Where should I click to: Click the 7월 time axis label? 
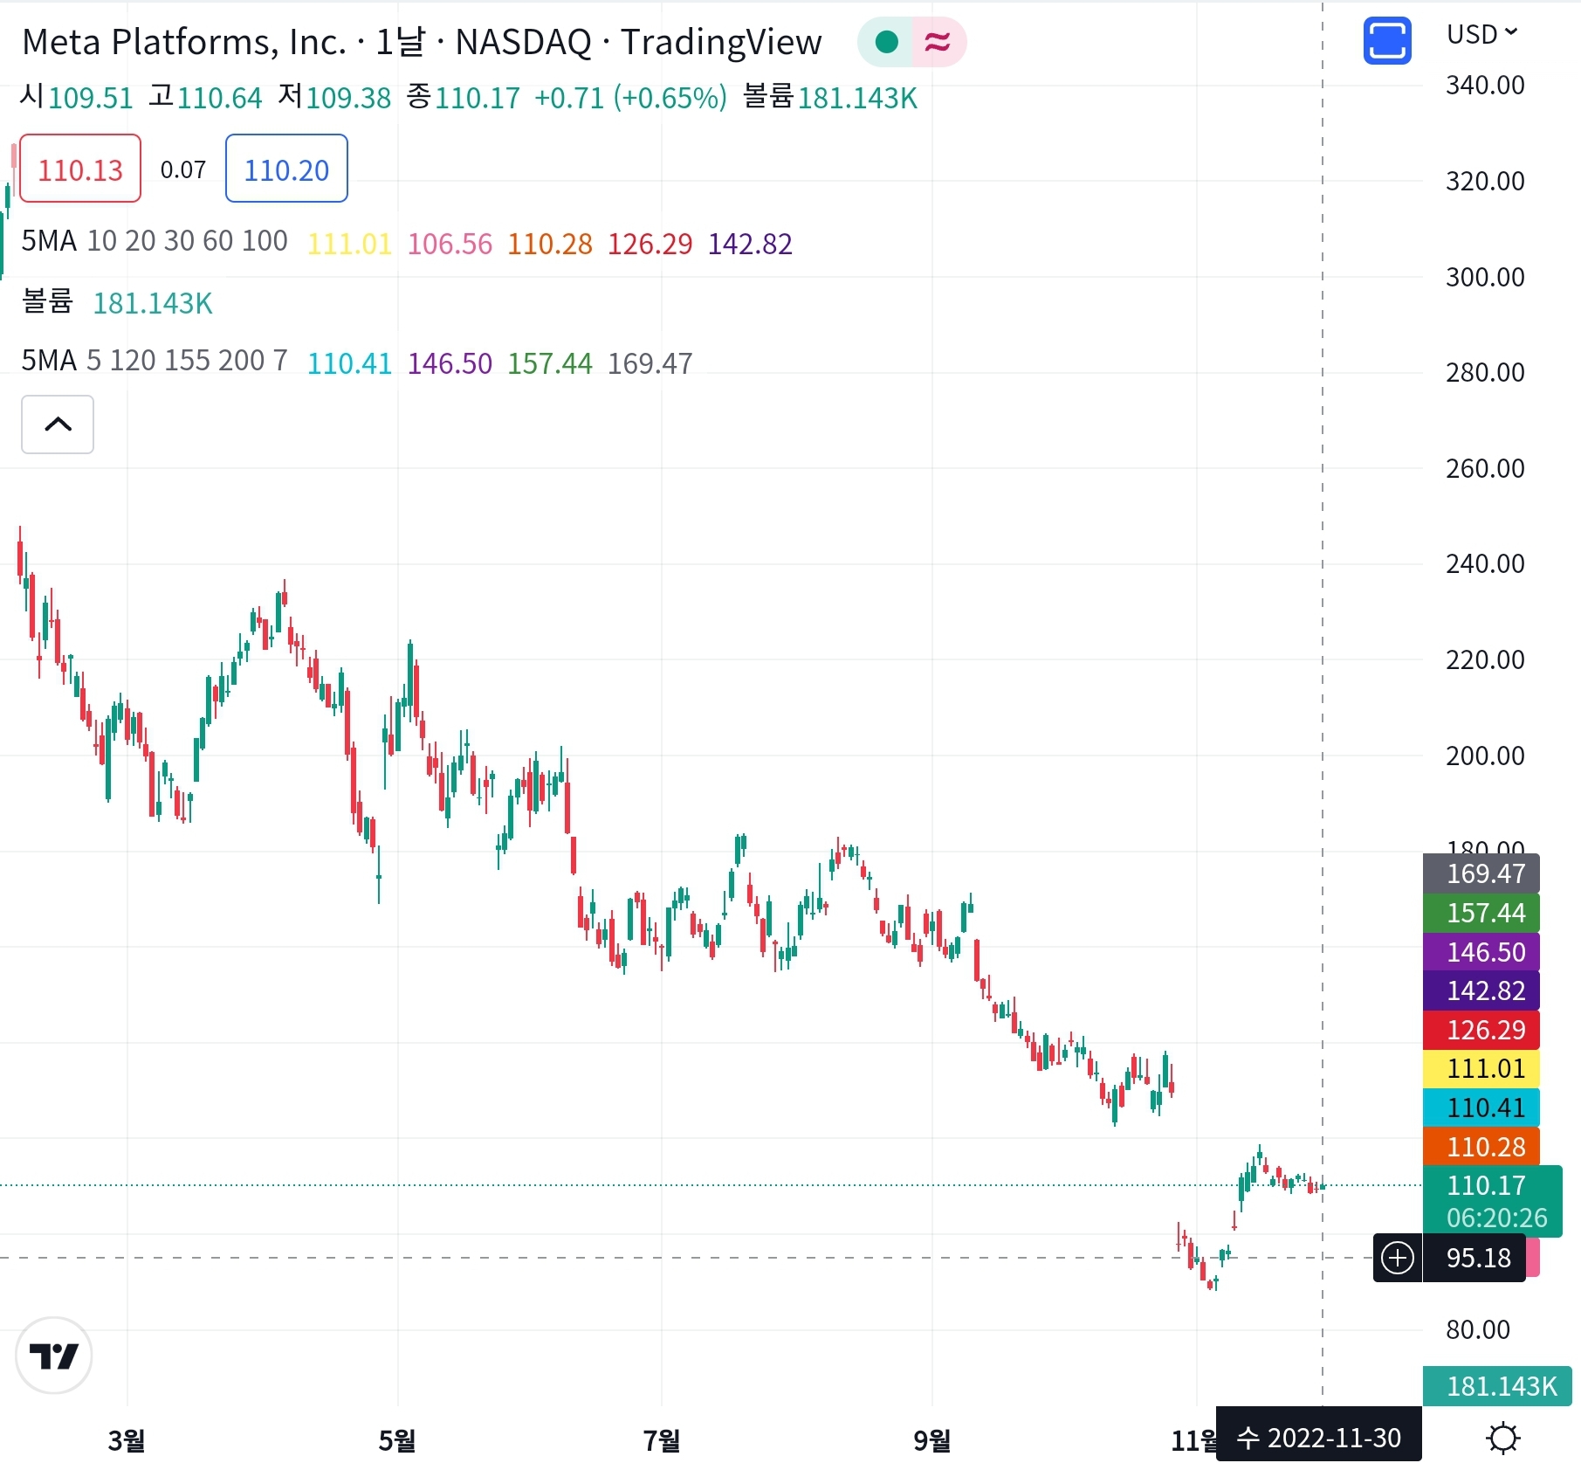point(661,1440)
